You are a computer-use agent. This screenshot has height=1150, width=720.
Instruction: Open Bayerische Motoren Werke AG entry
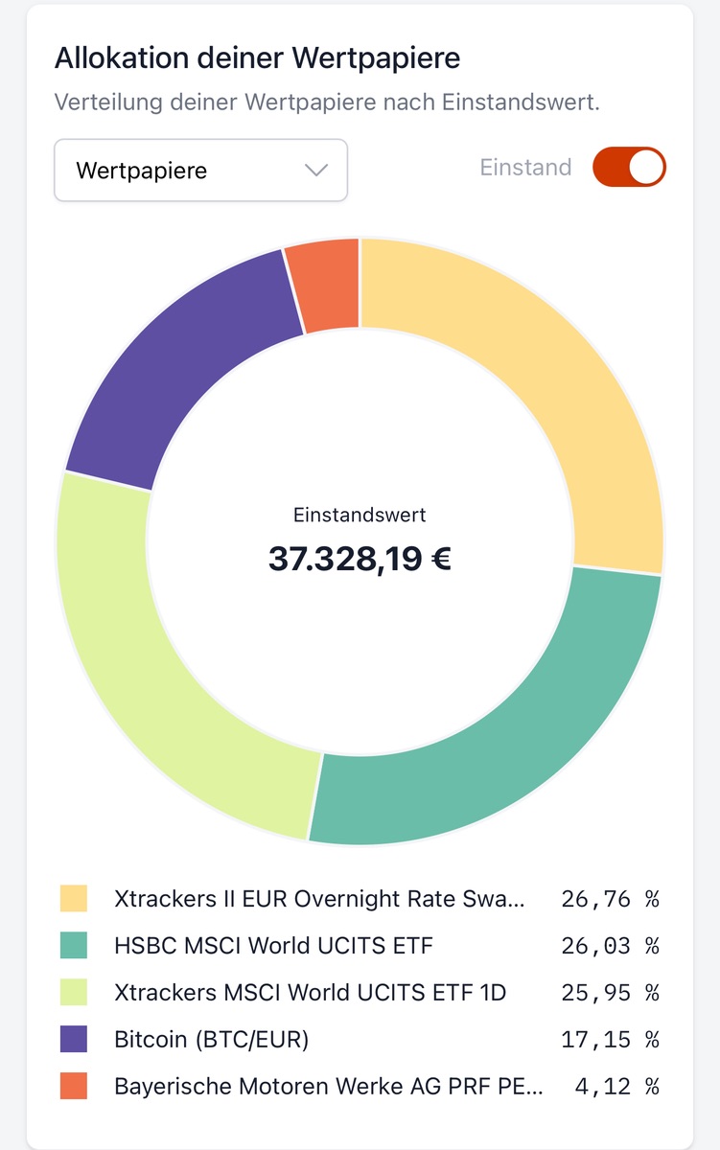coord(328,1086)
